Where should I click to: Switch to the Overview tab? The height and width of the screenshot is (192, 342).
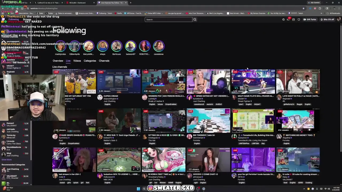[58, 61]
